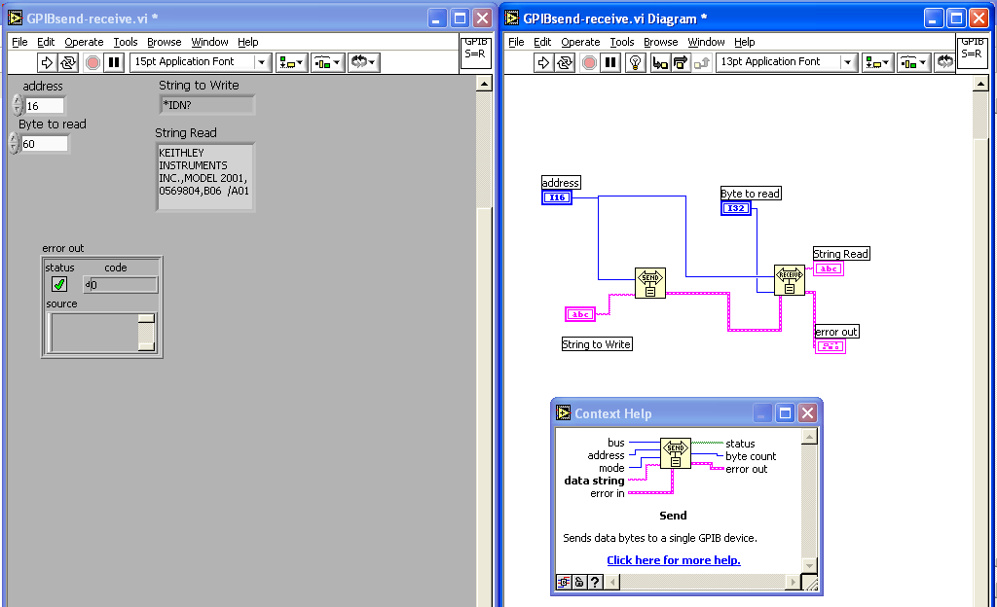
Task: Click the question mark More Help button
Action: 595,582
